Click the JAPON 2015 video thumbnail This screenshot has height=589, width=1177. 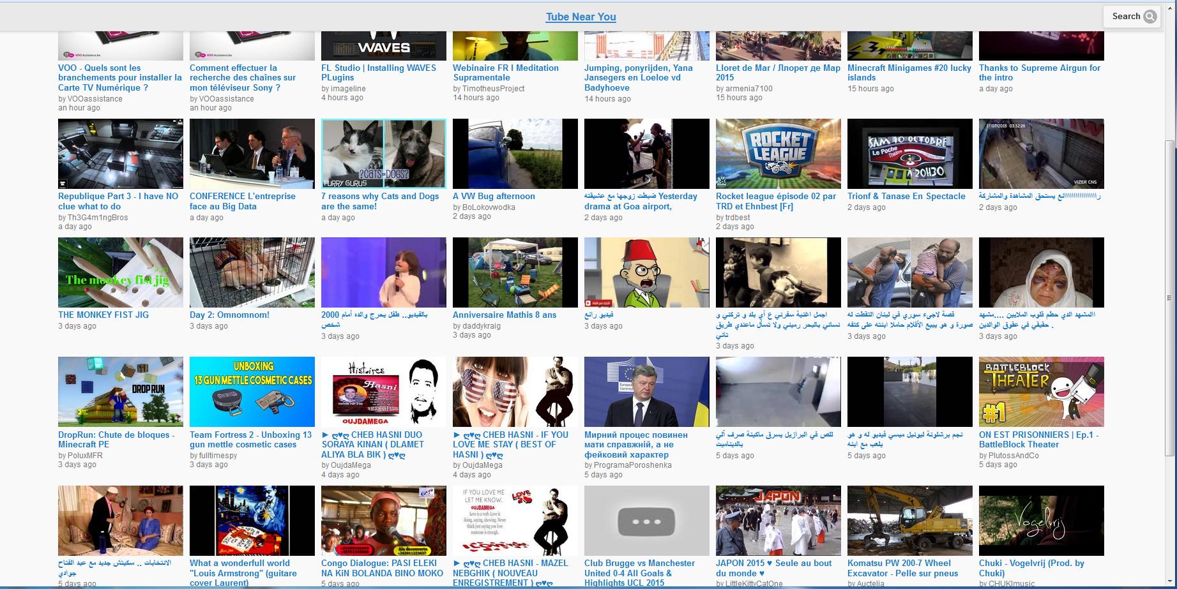tap(778, 520)
